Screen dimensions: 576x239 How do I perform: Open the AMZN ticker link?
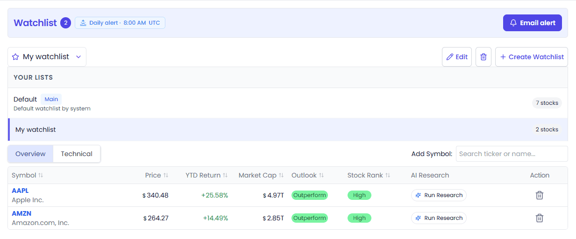pos(21,213)
